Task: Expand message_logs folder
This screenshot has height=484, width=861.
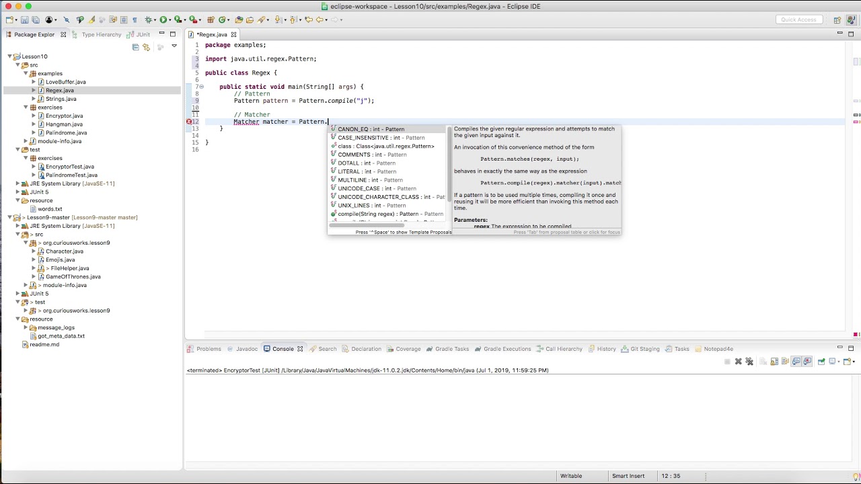Action: point(26,327)
